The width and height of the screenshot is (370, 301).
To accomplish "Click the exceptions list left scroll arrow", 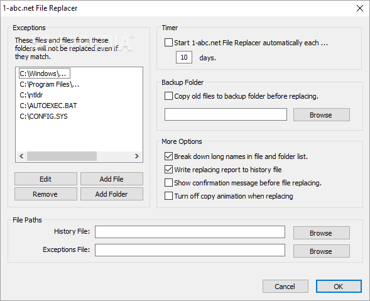I will point(21,156).
